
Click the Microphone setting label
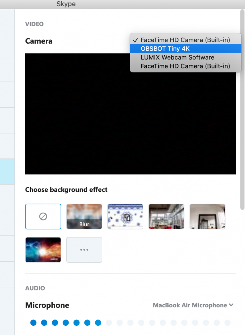click(x=47, y=305)
